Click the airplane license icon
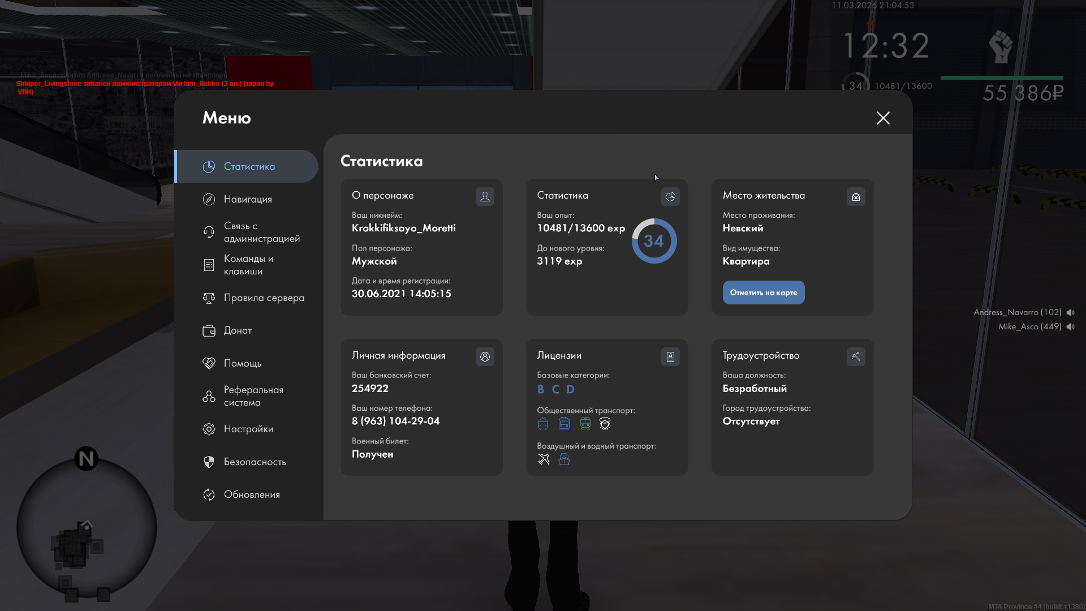The image size is (1086, 611). click(x=544, y=459)
